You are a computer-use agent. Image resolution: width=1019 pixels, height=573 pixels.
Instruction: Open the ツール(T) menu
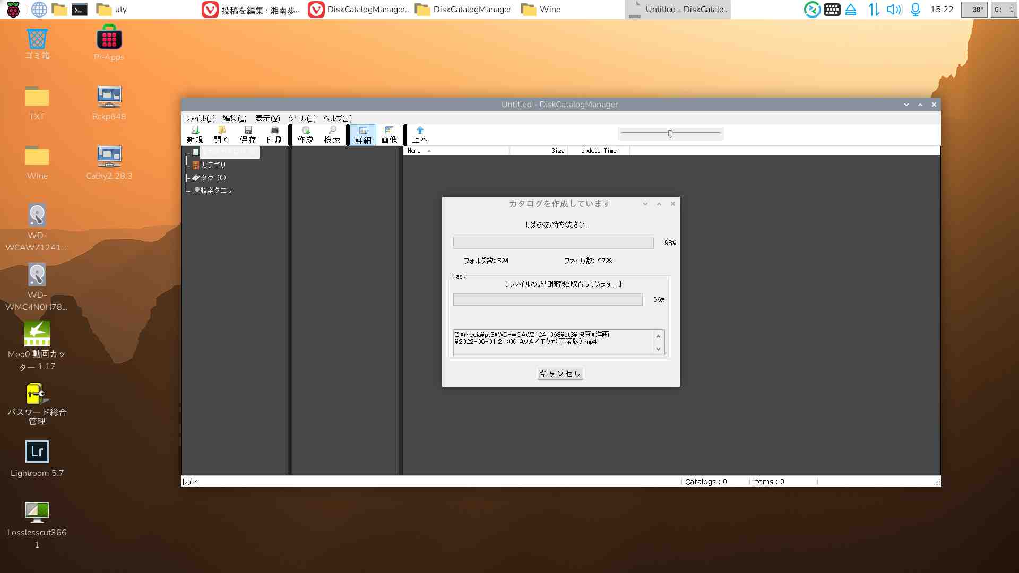tap(301, 118)
